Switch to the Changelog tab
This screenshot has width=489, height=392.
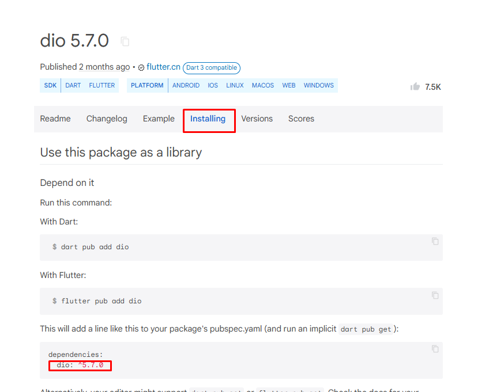107,119
